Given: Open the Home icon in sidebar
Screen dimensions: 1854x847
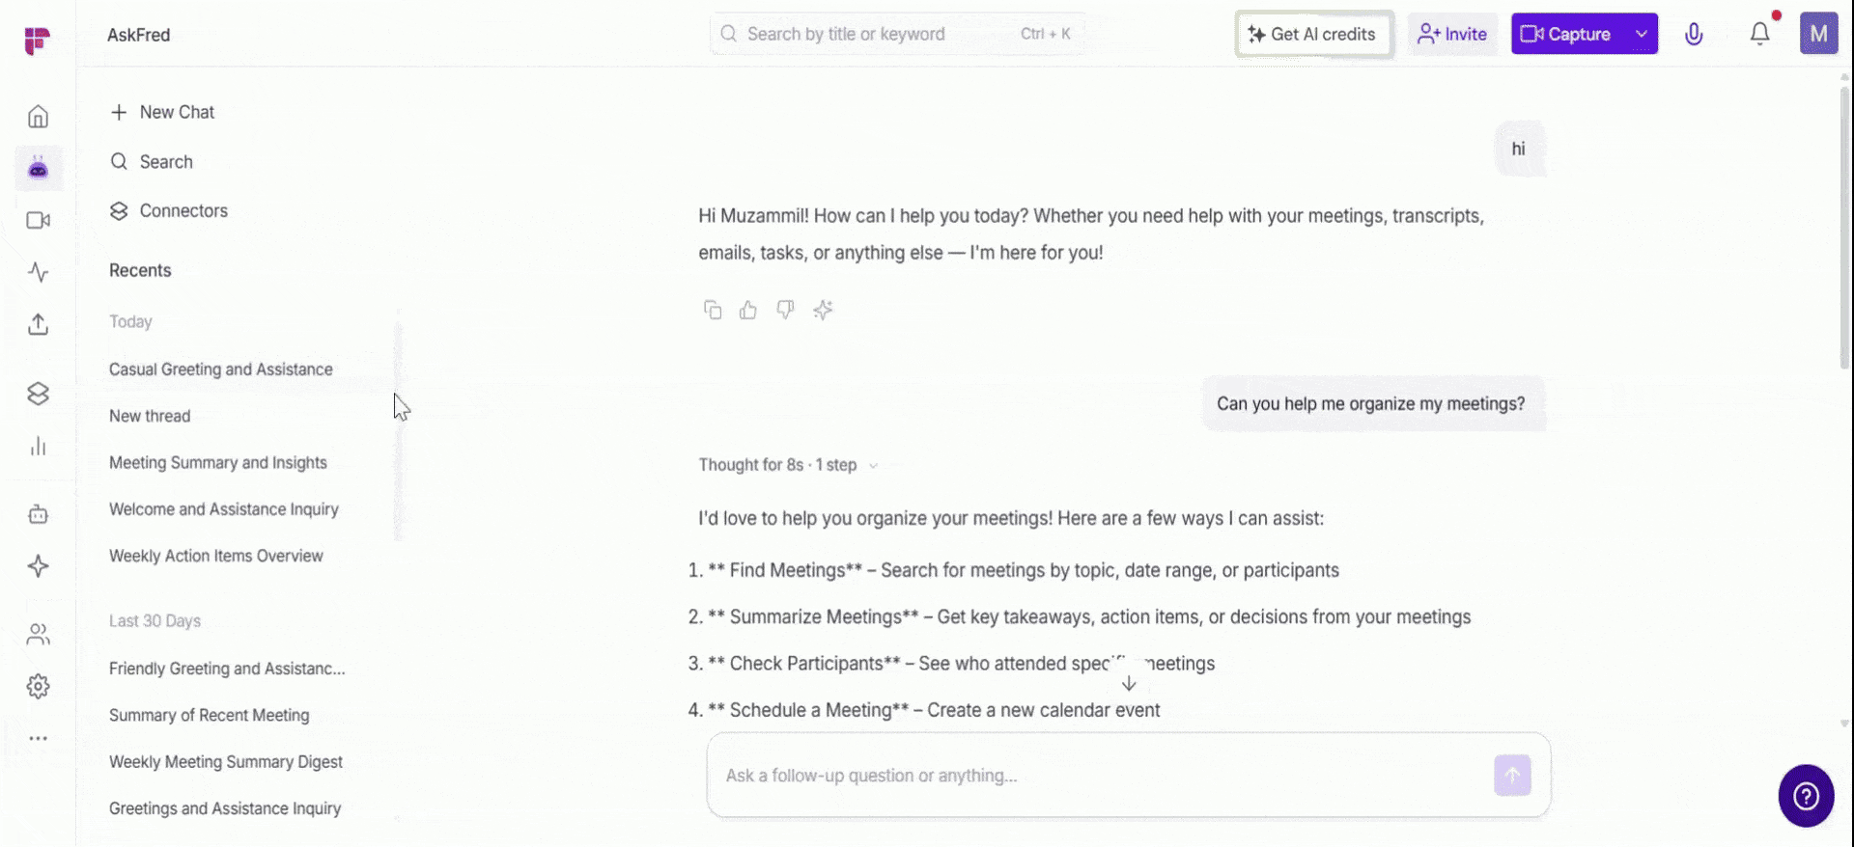Looking at the screenshot, I should 38,117.
